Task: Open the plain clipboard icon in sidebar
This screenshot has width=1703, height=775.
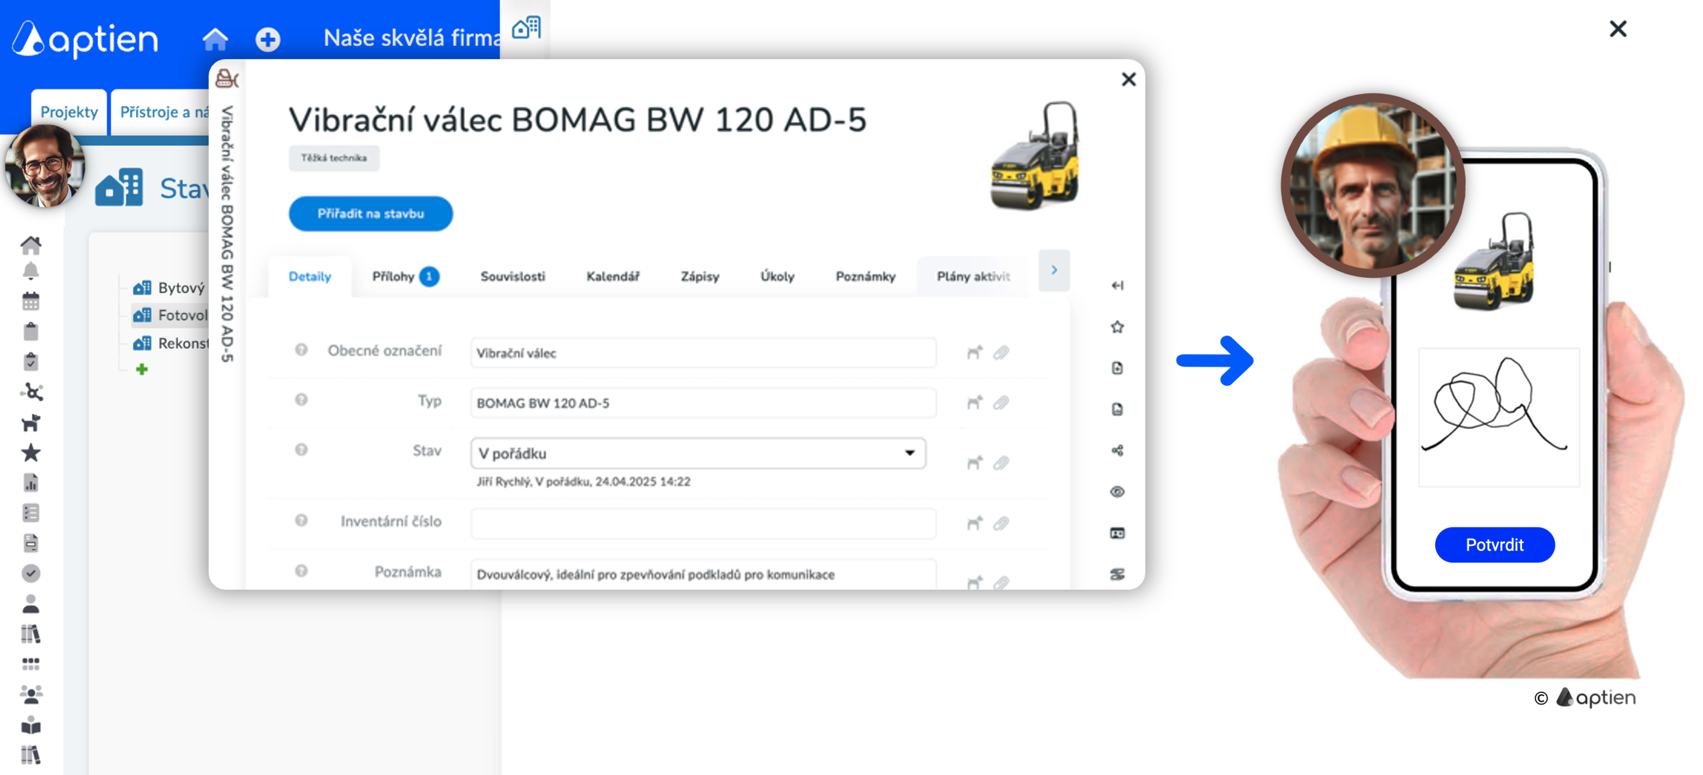Action: [31, 331]
